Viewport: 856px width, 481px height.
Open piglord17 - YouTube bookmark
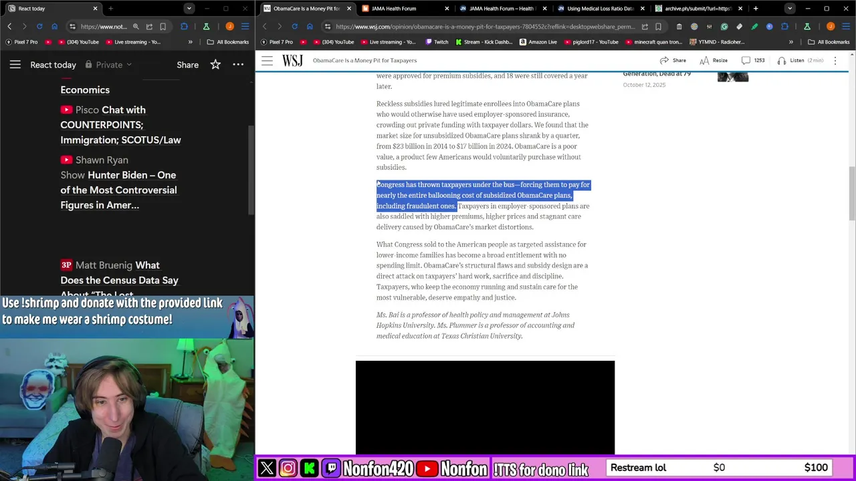tap(591, 41)
